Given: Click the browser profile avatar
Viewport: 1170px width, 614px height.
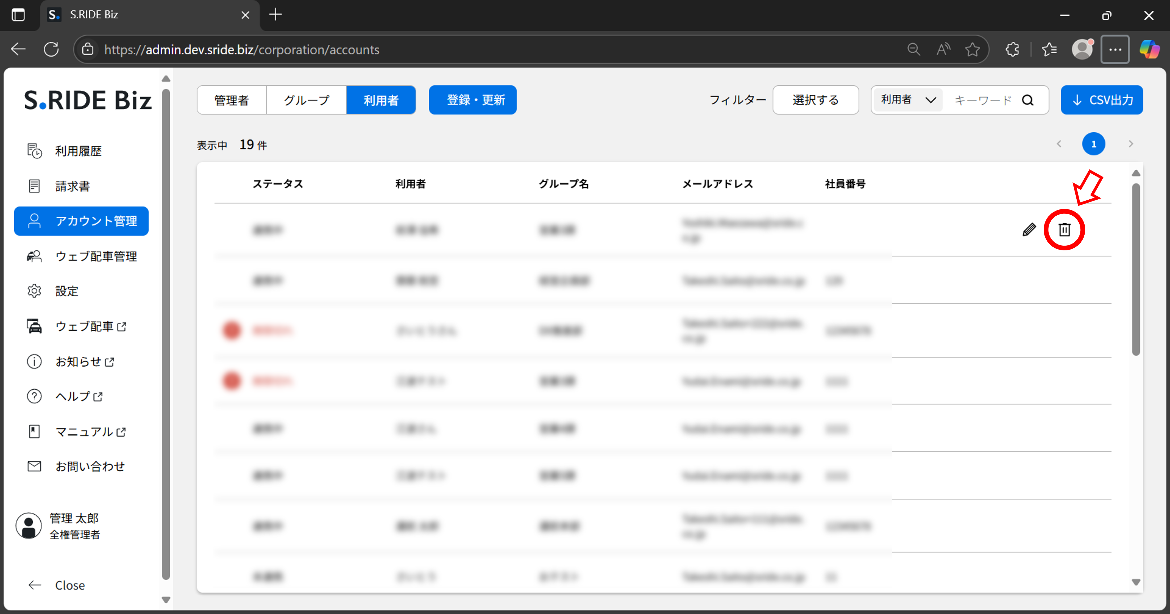Looking at the screenshot, I should [x=1083, y=49].
